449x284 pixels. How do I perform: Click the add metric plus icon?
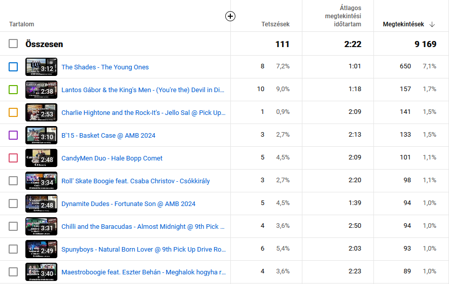coord(230,16)
